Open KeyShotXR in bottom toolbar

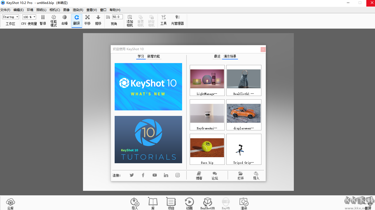pos(208,204)
